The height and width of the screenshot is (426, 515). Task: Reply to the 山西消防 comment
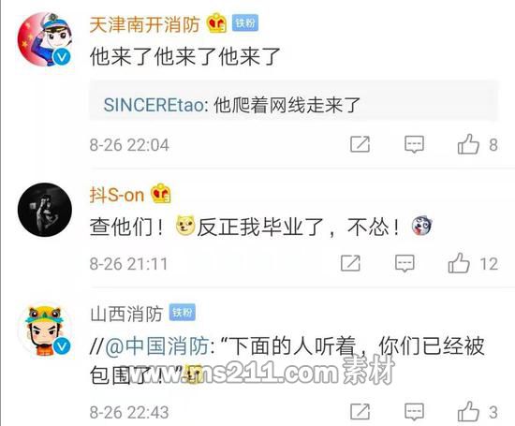pos(414,412)
